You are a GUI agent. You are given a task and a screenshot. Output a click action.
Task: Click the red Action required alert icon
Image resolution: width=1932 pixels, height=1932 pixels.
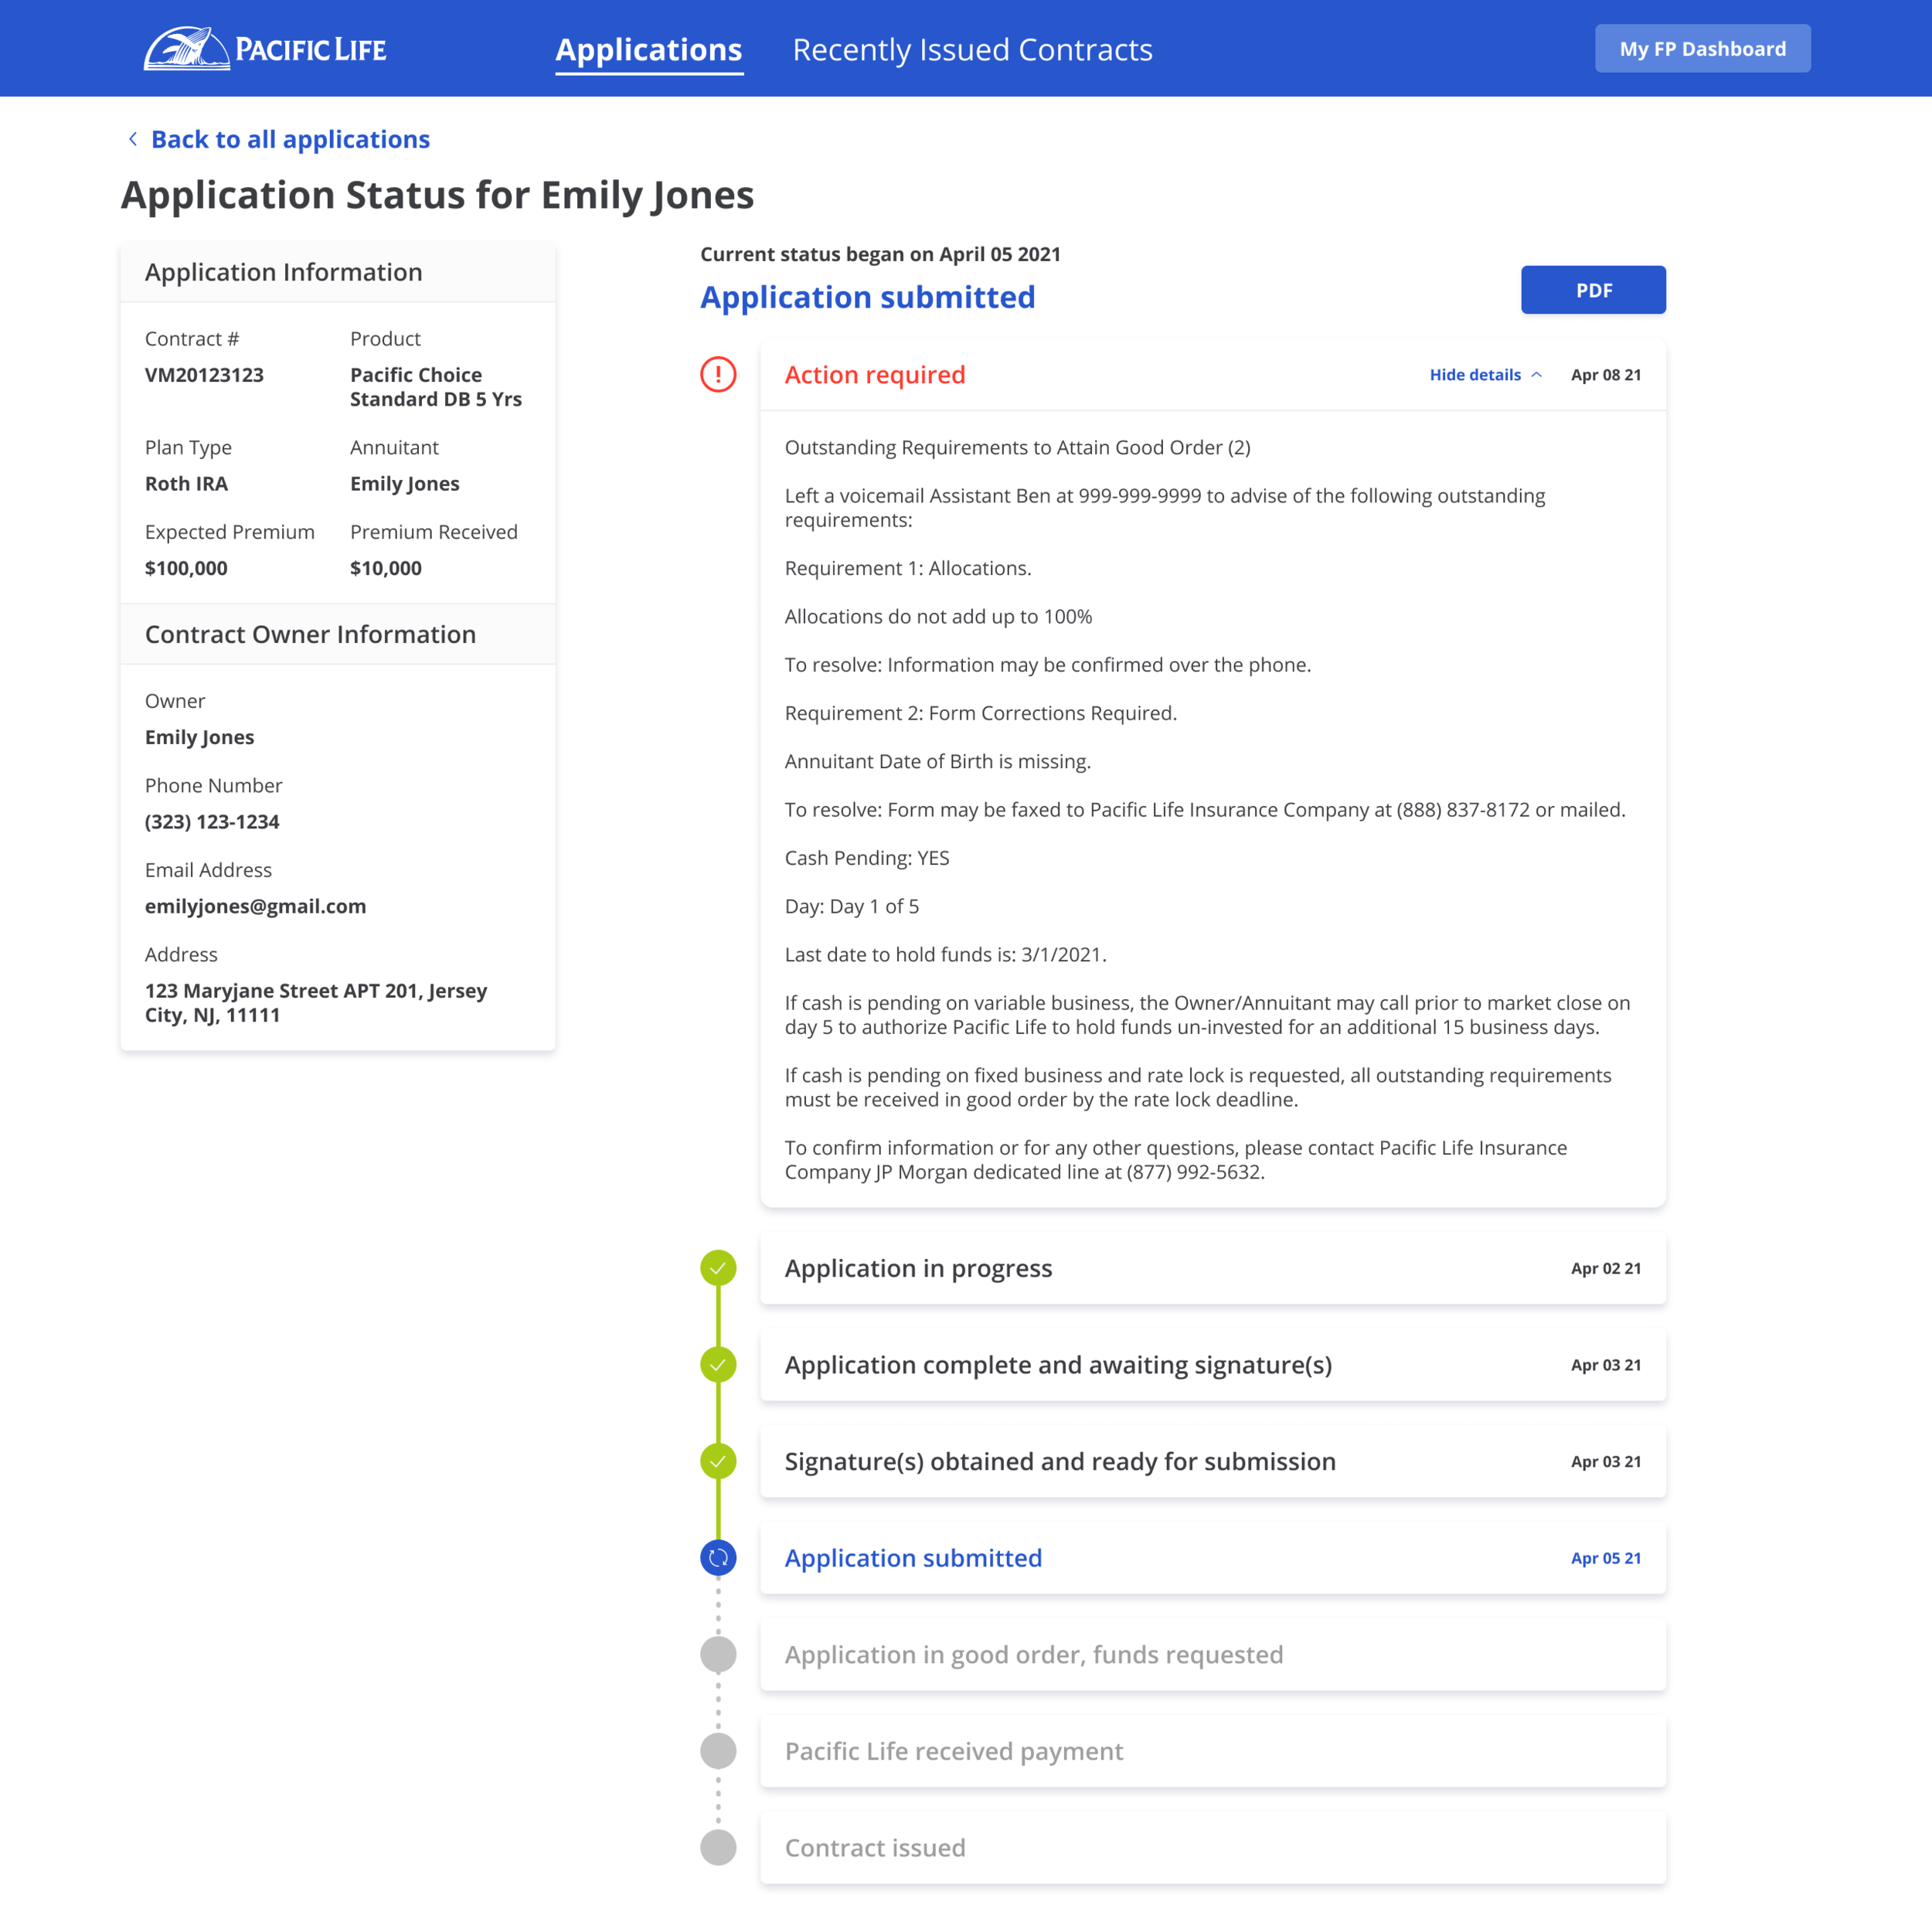718,375
